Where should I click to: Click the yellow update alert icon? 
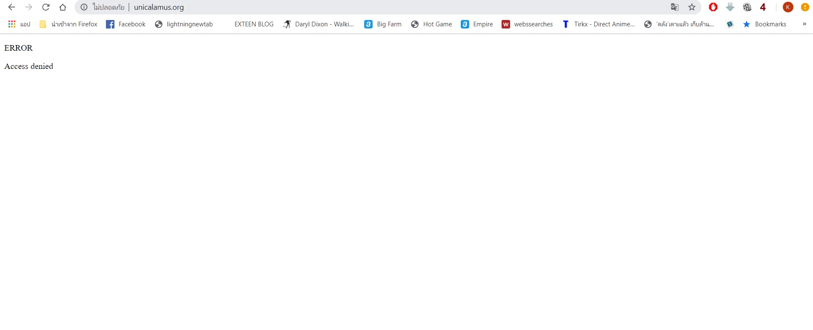[x=805, y=7]
